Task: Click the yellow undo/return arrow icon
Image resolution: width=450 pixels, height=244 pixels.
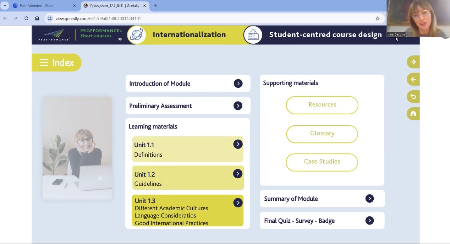Action: (x=413, y=97)
